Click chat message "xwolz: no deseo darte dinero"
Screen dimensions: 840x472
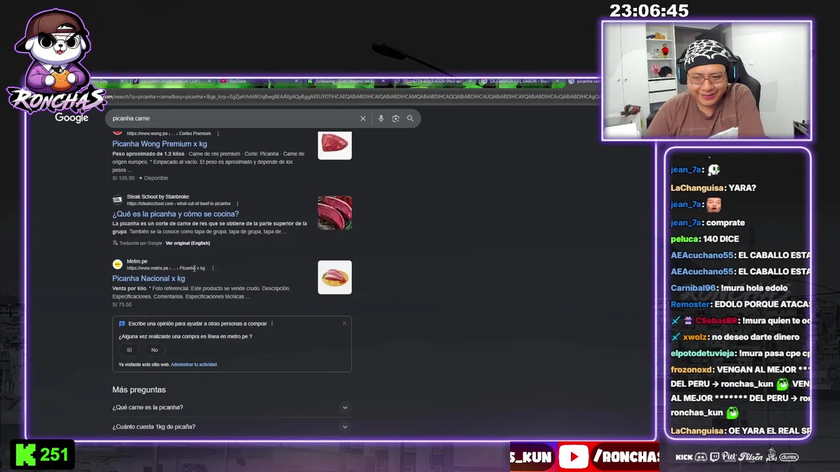tap(736, 337)
